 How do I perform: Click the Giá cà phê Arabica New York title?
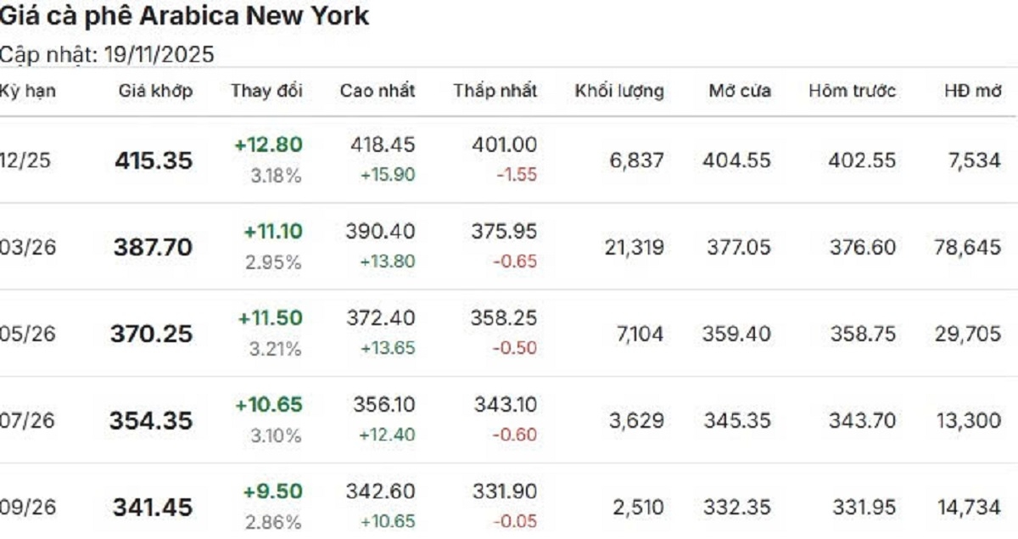tap(185, 16)
